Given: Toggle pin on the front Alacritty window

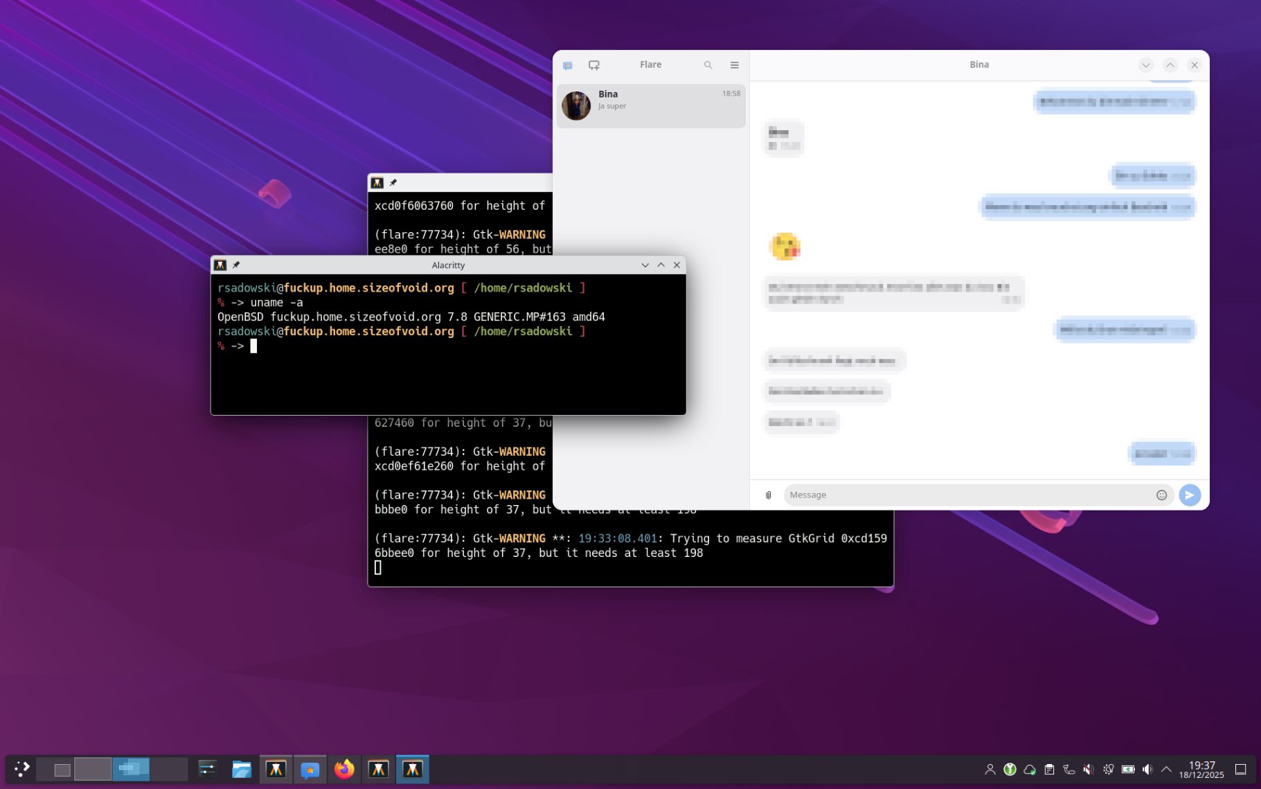Looking at the screenshot, I should (236, 265).
